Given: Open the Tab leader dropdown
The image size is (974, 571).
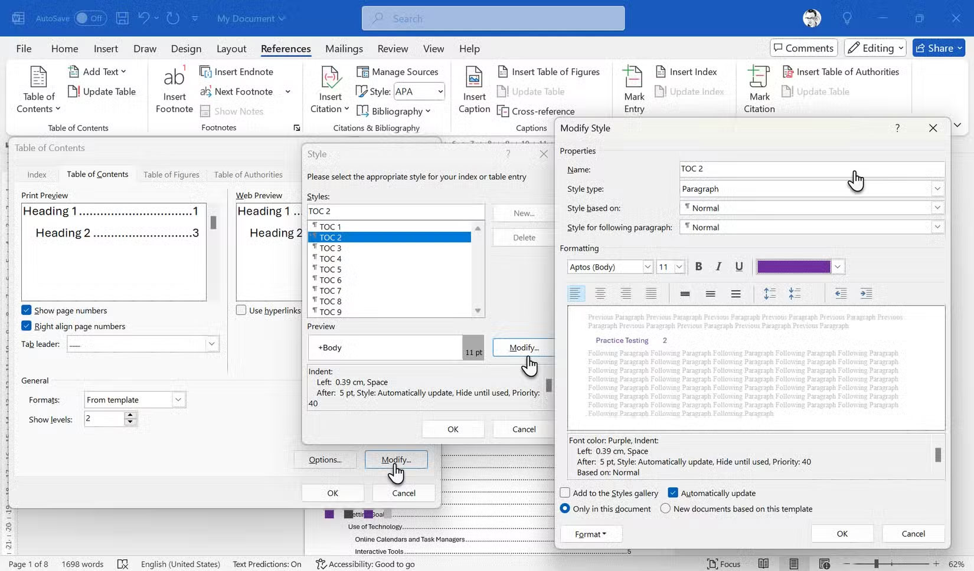Looking at the screenshot, I should 211,344.
